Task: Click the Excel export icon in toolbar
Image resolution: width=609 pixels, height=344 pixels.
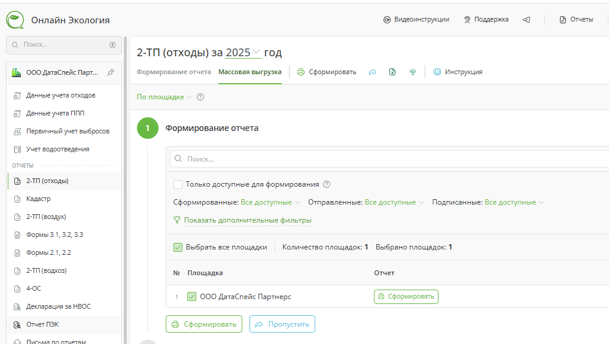Action: 392,72
